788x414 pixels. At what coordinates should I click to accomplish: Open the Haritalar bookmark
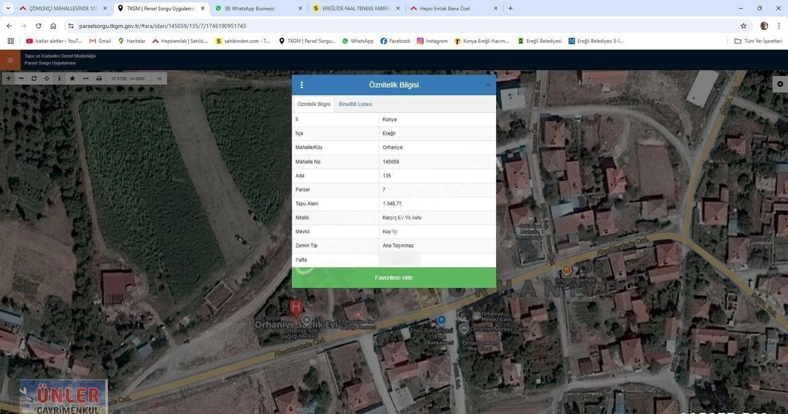point(131,41)
